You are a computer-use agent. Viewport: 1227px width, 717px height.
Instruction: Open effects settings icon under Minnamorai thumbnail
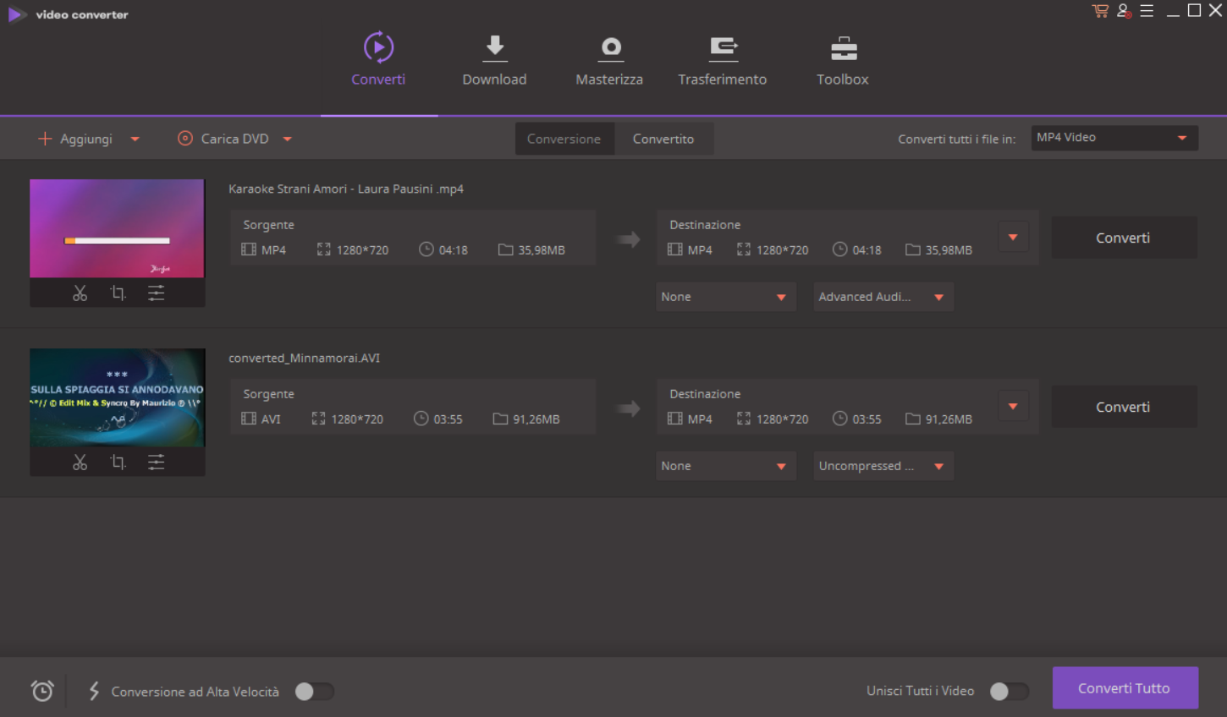point(157,462)
